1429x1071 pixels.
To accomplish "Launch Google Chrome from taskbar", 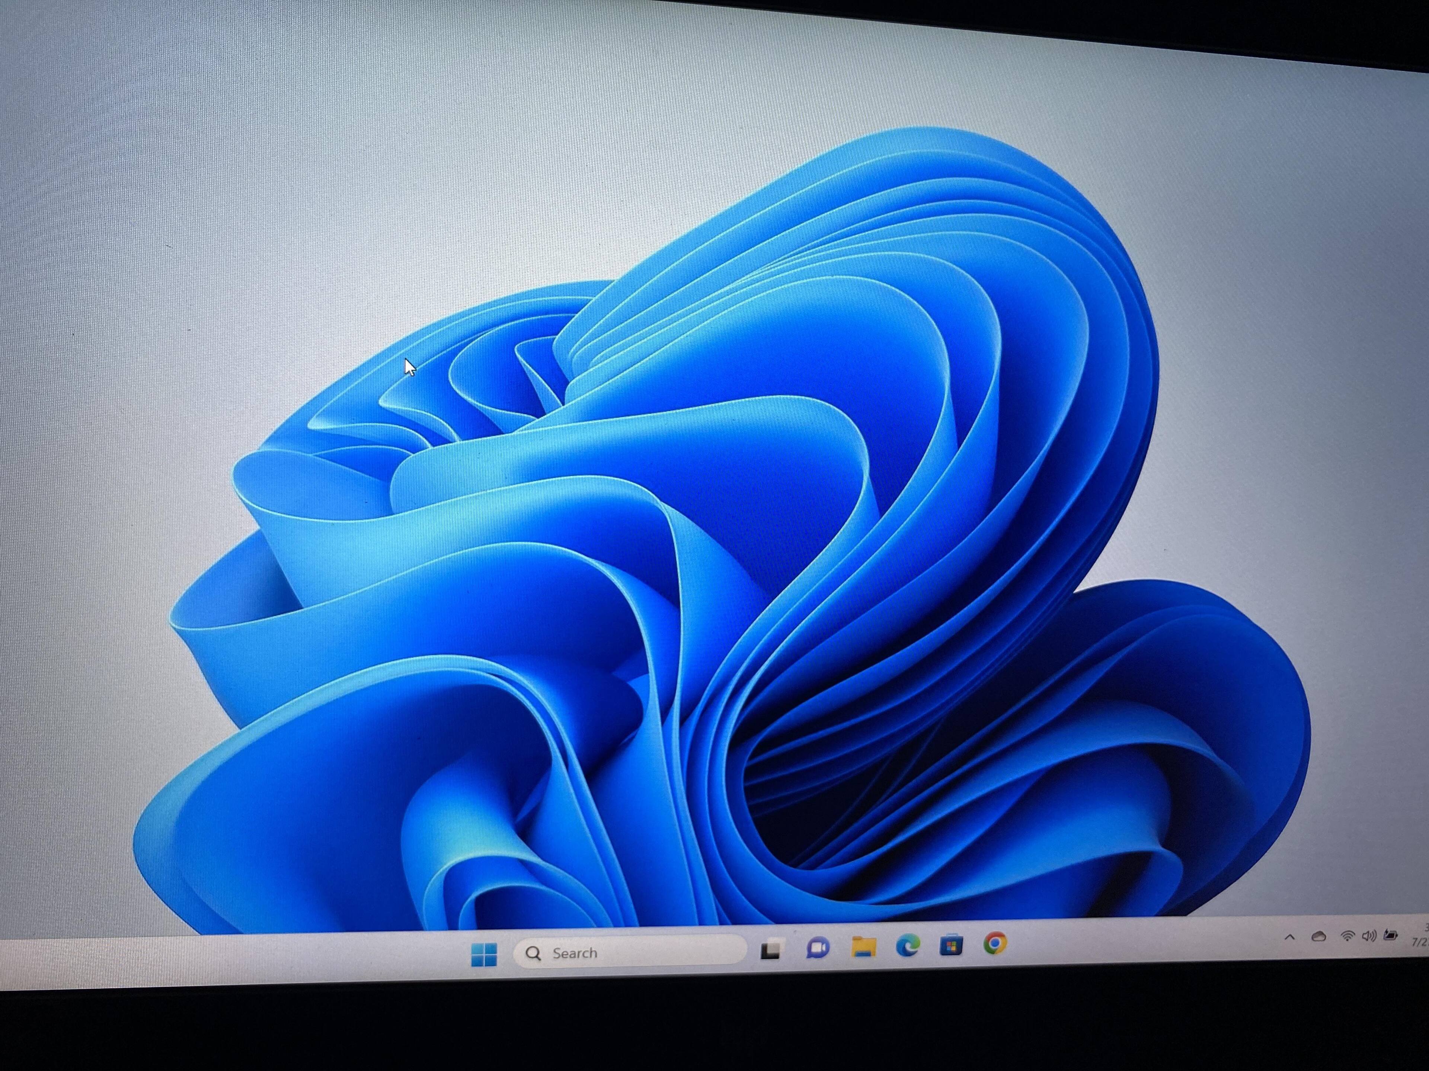I will click(995, 944).
